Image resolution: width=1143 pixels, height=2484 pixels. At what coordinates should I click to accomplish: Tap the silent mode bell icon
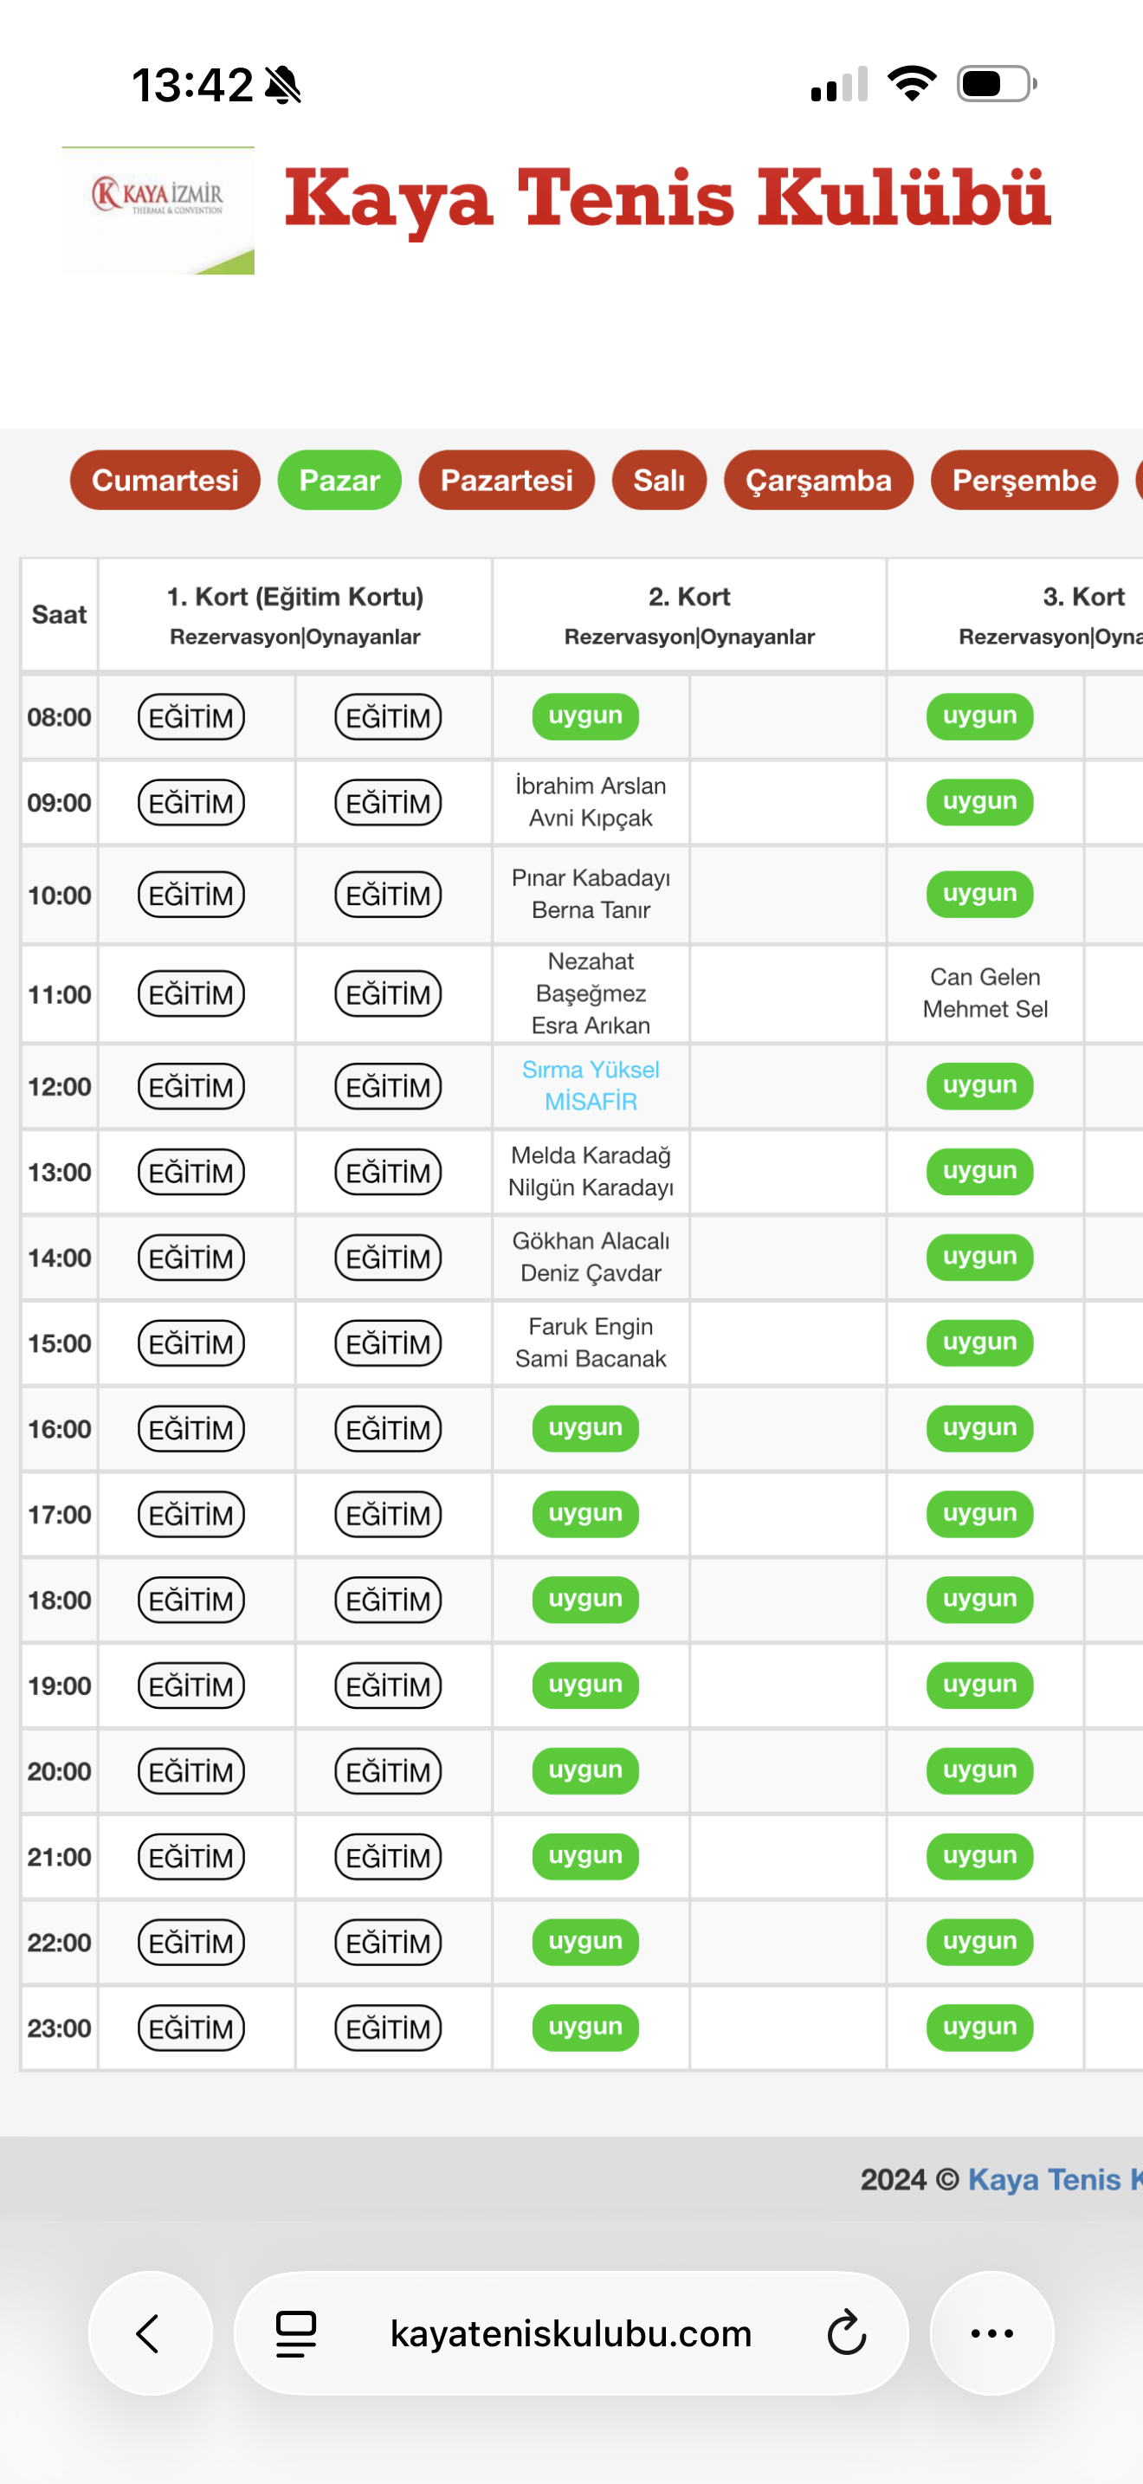click(x=283, y=85)
